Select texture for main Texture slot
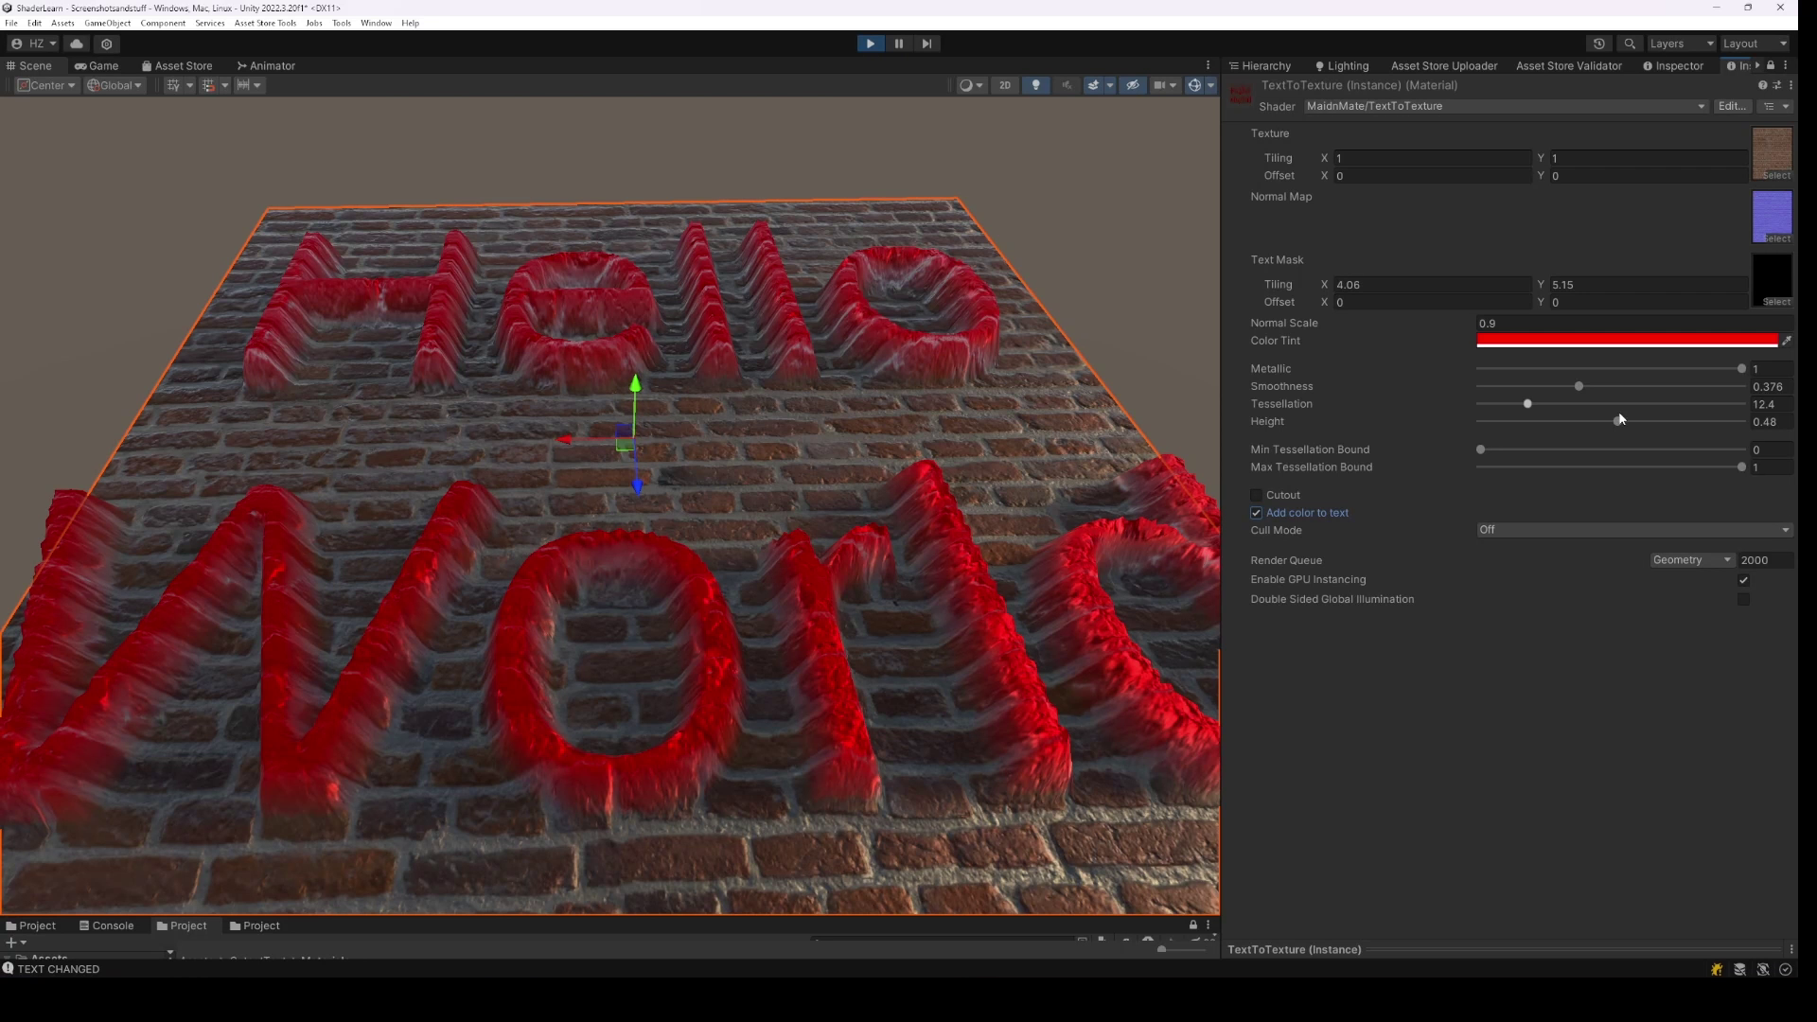 click(x=1772, y=153)
